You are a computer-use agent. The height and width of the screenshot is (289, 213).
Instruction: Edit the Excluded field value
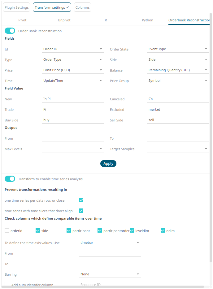click(x=178, y=109)
